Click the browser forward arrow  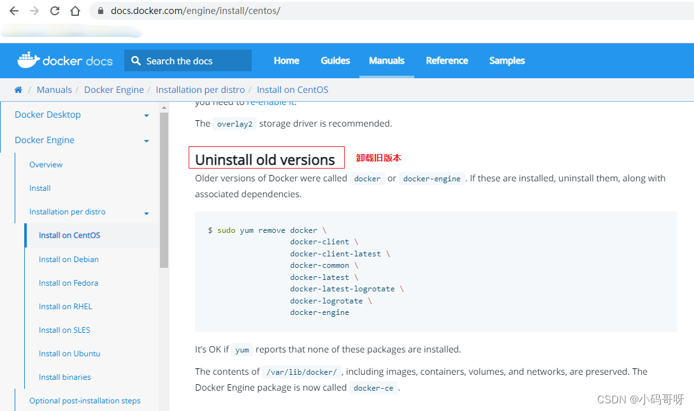point(34,11)
